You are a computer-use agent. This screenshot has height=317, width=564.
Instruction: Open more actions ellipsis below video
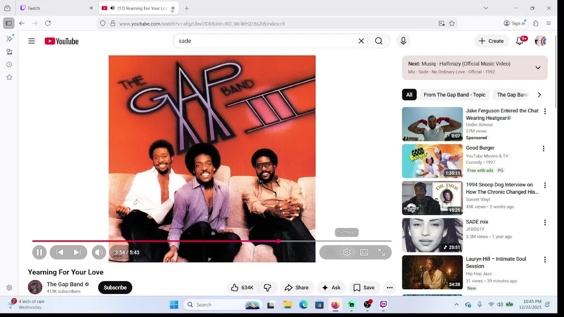point(390,288)
